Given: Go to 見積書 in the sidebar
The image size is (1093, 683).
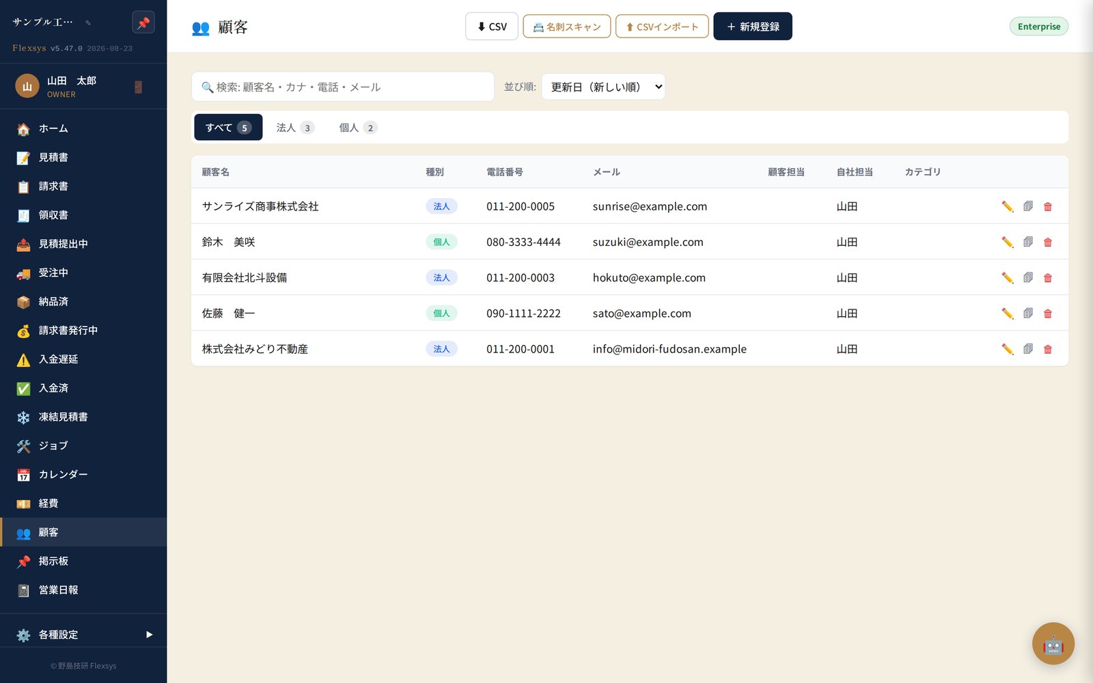Looking at the screenshot, I should pyautogui.click(x=83, y=157).
